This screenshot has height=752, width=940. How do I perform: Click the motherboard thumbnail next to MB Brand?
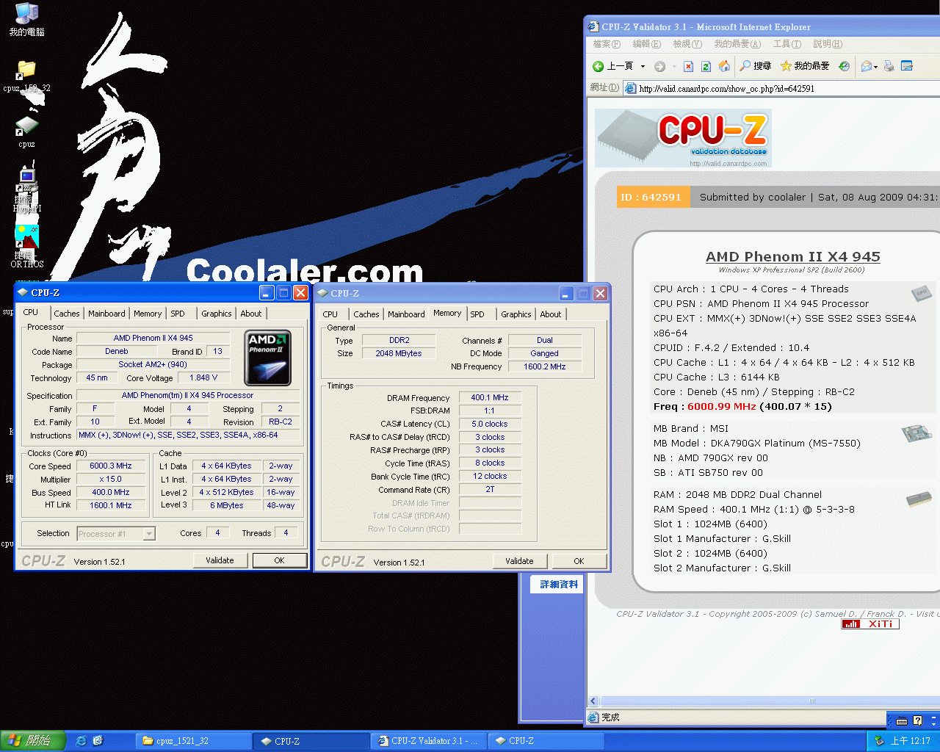tap(916, 433)
